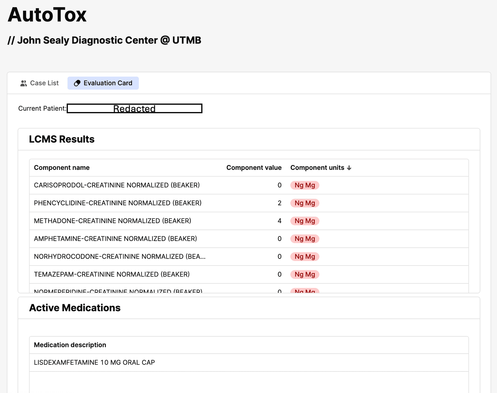
Task: Click Ng Mg unit tag on Temazepam row
Action: click(x=305, y=275)
